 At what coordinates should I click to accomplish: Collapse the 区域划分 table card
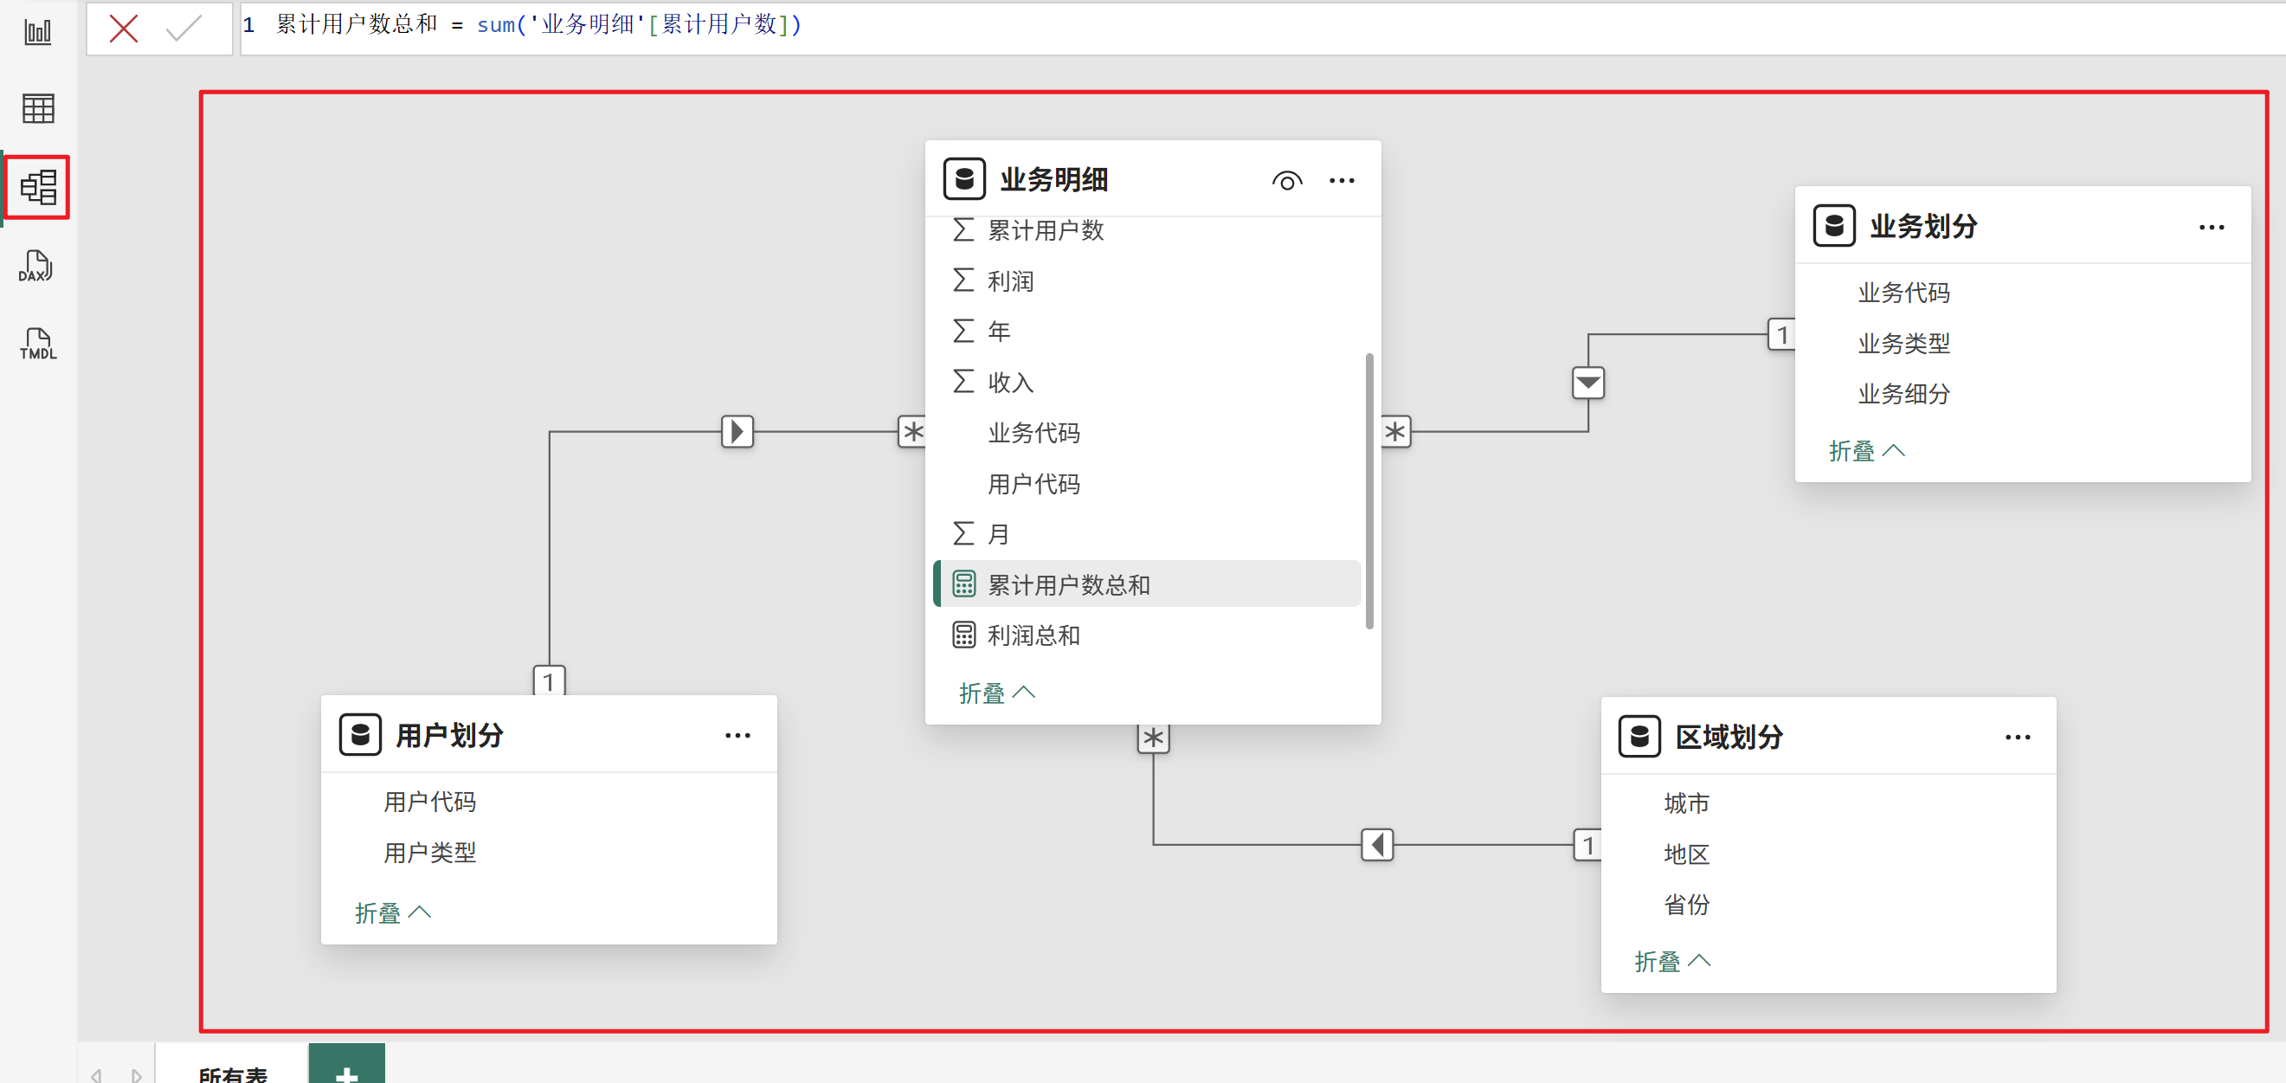pyautogui.click(x=1671, y=960)
